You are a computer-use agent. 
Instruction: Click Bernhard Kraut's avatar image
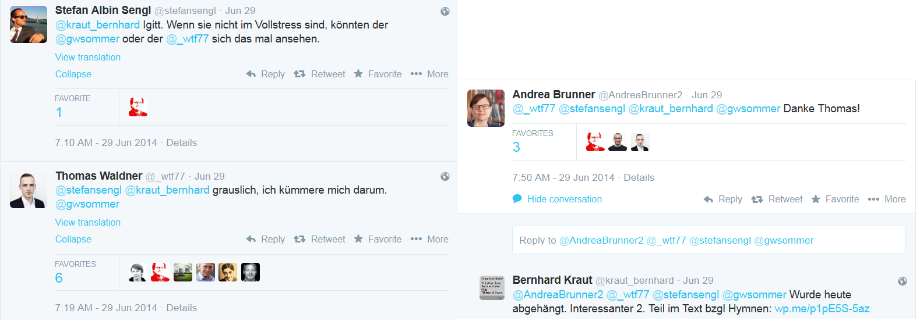coord(491,288)
